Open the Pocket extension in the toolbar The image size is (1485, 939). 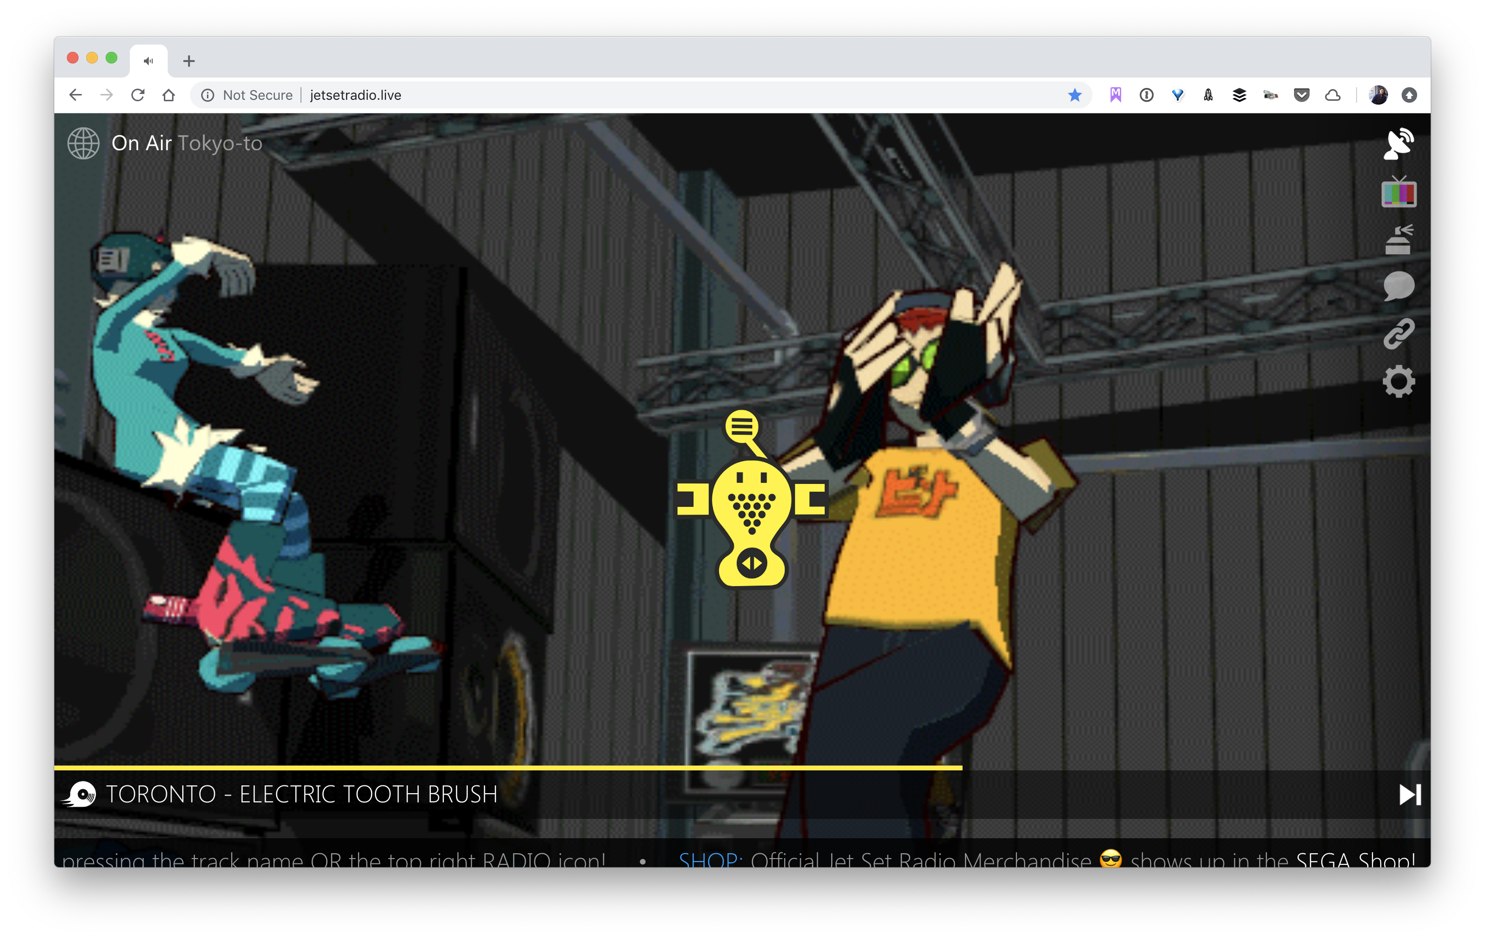1302,95
